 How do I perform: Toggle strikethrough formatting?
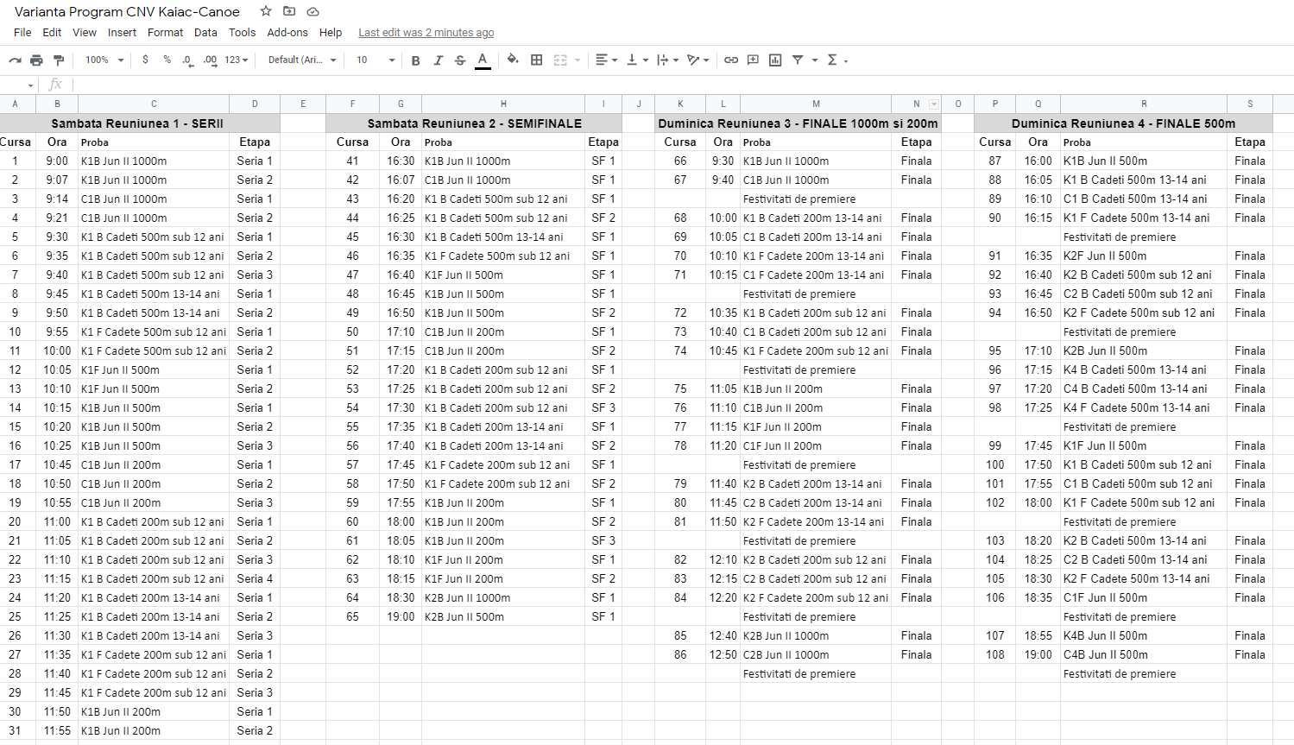pyautogui.click(x=460, y=60)
